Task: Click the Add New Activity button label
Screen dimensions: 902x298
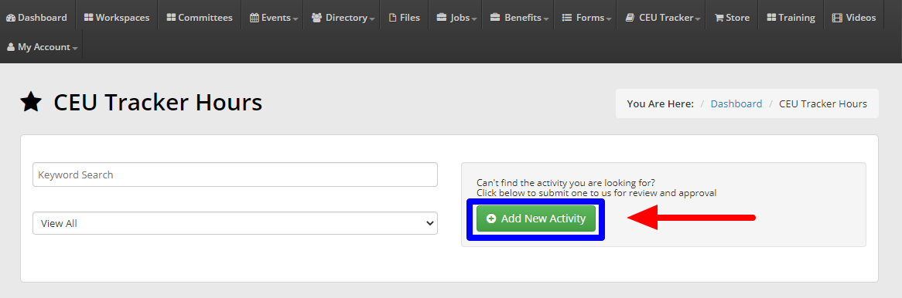Action: coord(543,218)
